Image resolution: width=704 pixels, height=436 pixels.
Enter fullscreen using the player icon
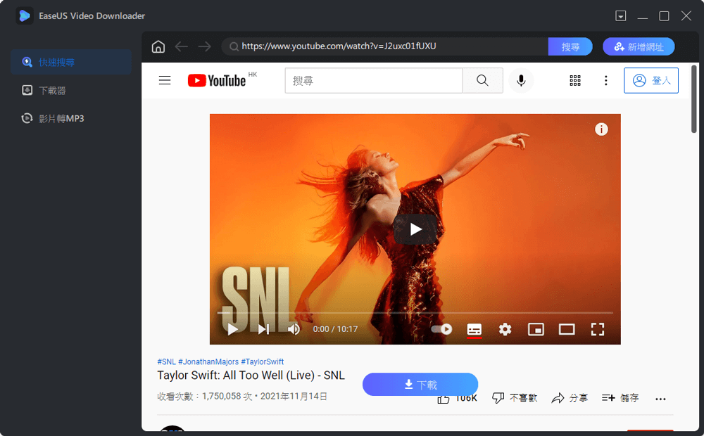(x=598, y=329)
